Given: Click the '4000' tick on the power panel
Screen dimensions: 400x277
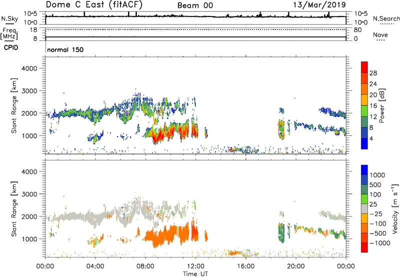Looking at the screenshot, I should (x=29, y=68).
